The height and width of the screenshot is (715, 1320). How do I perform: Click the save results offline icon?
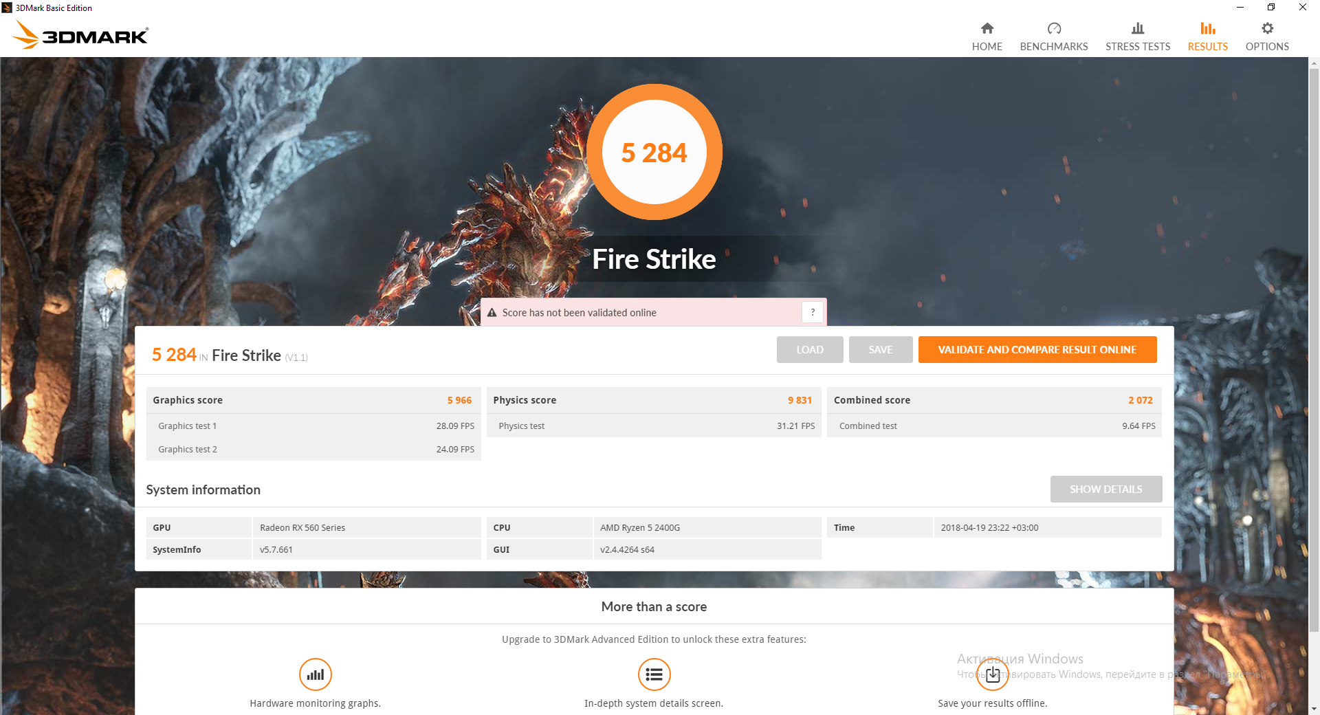[x=993, y=674]
